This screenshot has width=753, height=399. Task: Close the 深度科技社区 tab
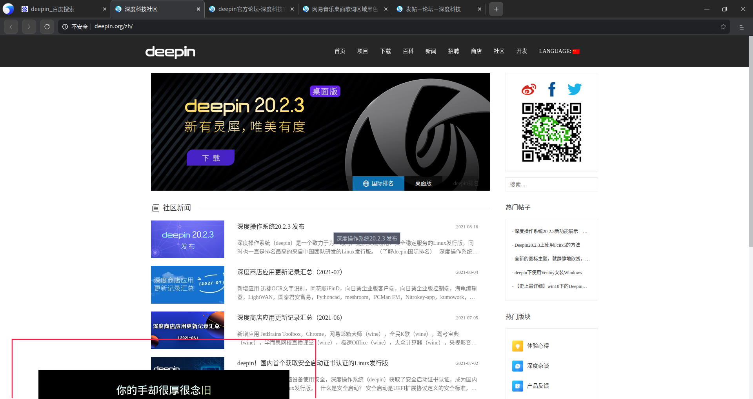[198, 9]
